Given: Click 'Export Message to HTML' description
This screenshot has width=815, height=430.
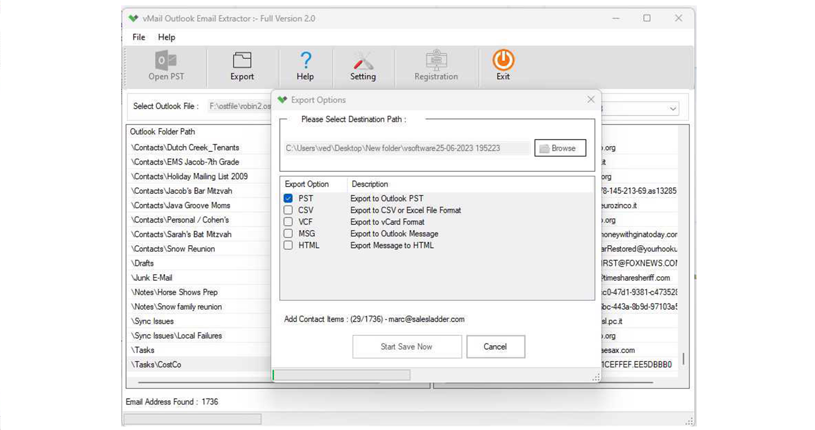Looking at the screenshot, I should [x=392, y=245].
